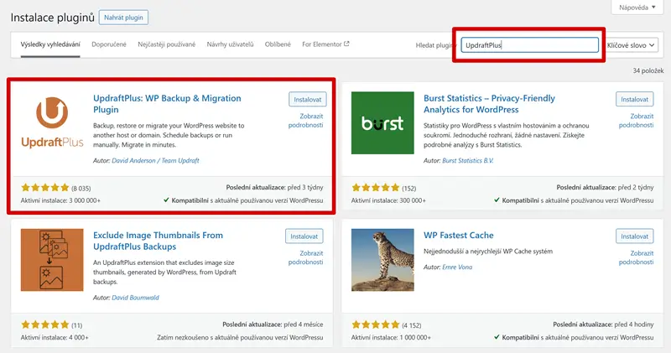The image size is (671, 353).
Task: Open Návrhy uživatelů tab
Action: tap(230, 44)
